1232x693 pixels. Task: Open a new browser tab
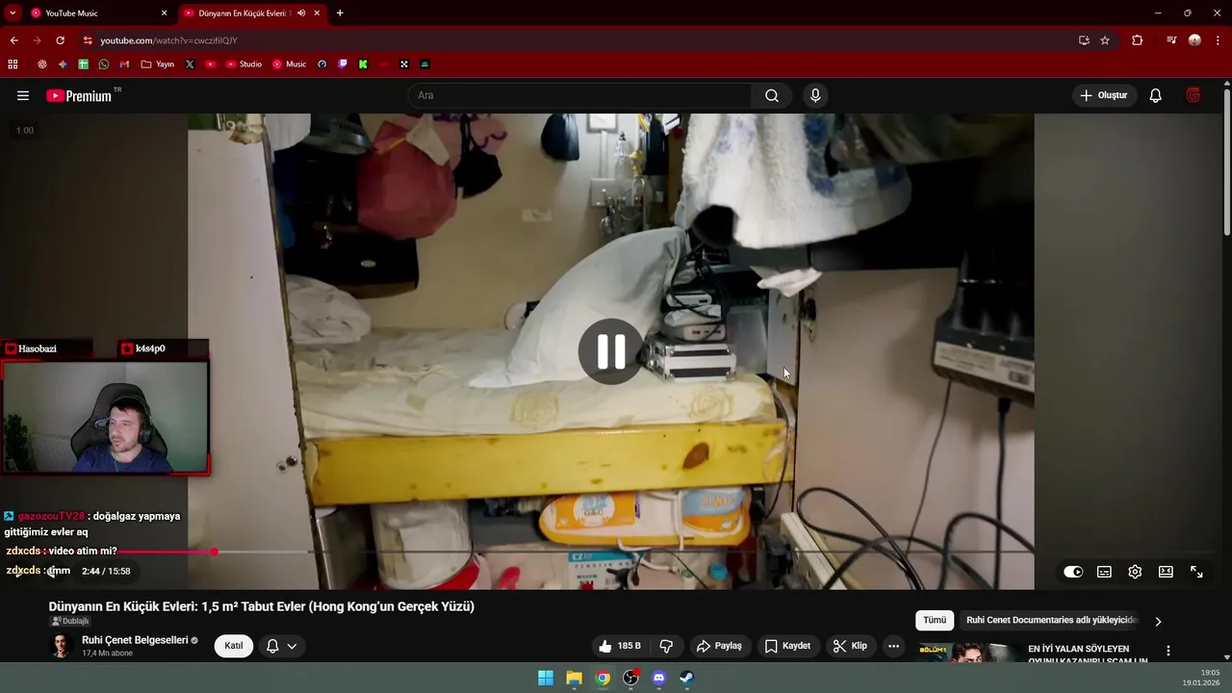(340, 13)
